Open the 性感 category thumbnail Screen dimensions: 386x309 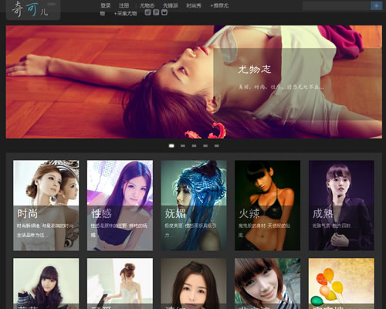point(120,205)
